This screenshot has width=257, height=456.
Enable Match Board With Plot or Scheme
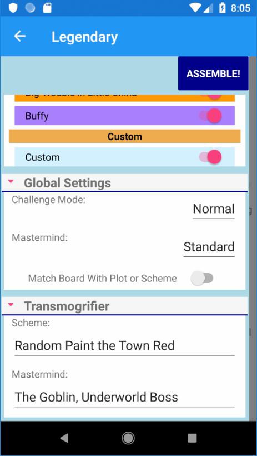coord(202,278)
